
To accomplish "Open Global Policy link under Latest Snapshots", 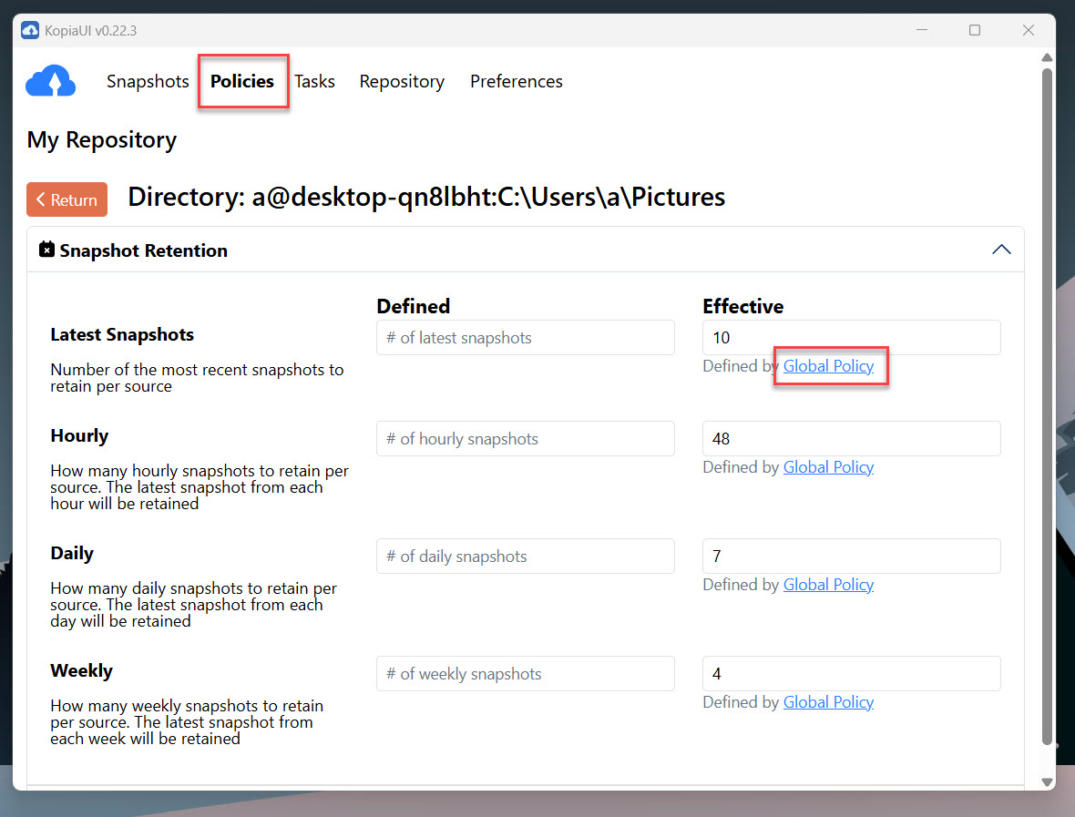I will pyautogui.click(x=828, y=366).
